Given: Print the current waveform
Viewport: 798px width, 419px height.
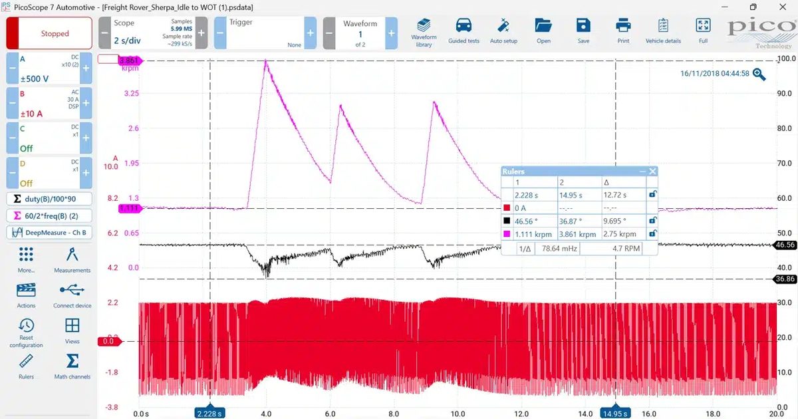Looking at the screenshot, I should (623, 32).
